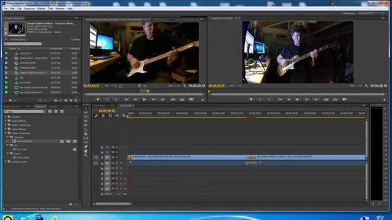Open the Sequence menu
The image size is (392, 220).
[x=29, y=9]
